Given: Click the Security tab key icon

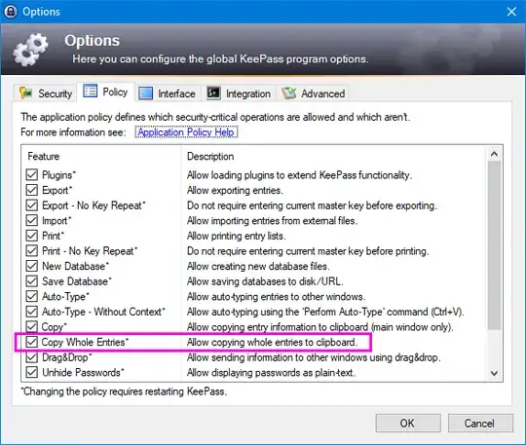Looking at the screenshot, I should coord(26,93).
